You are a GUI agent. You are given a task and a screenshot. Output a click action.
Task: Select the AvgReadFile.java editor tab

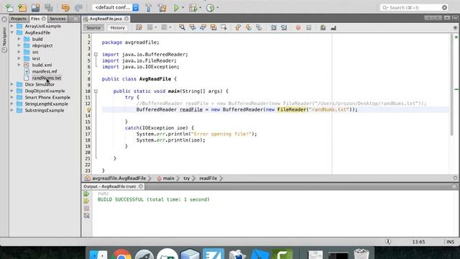106,19
